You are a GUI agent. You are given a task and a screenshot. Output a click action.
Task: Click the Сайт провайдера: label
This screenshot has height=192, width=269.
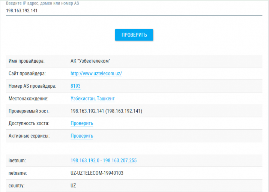point(27,73)
